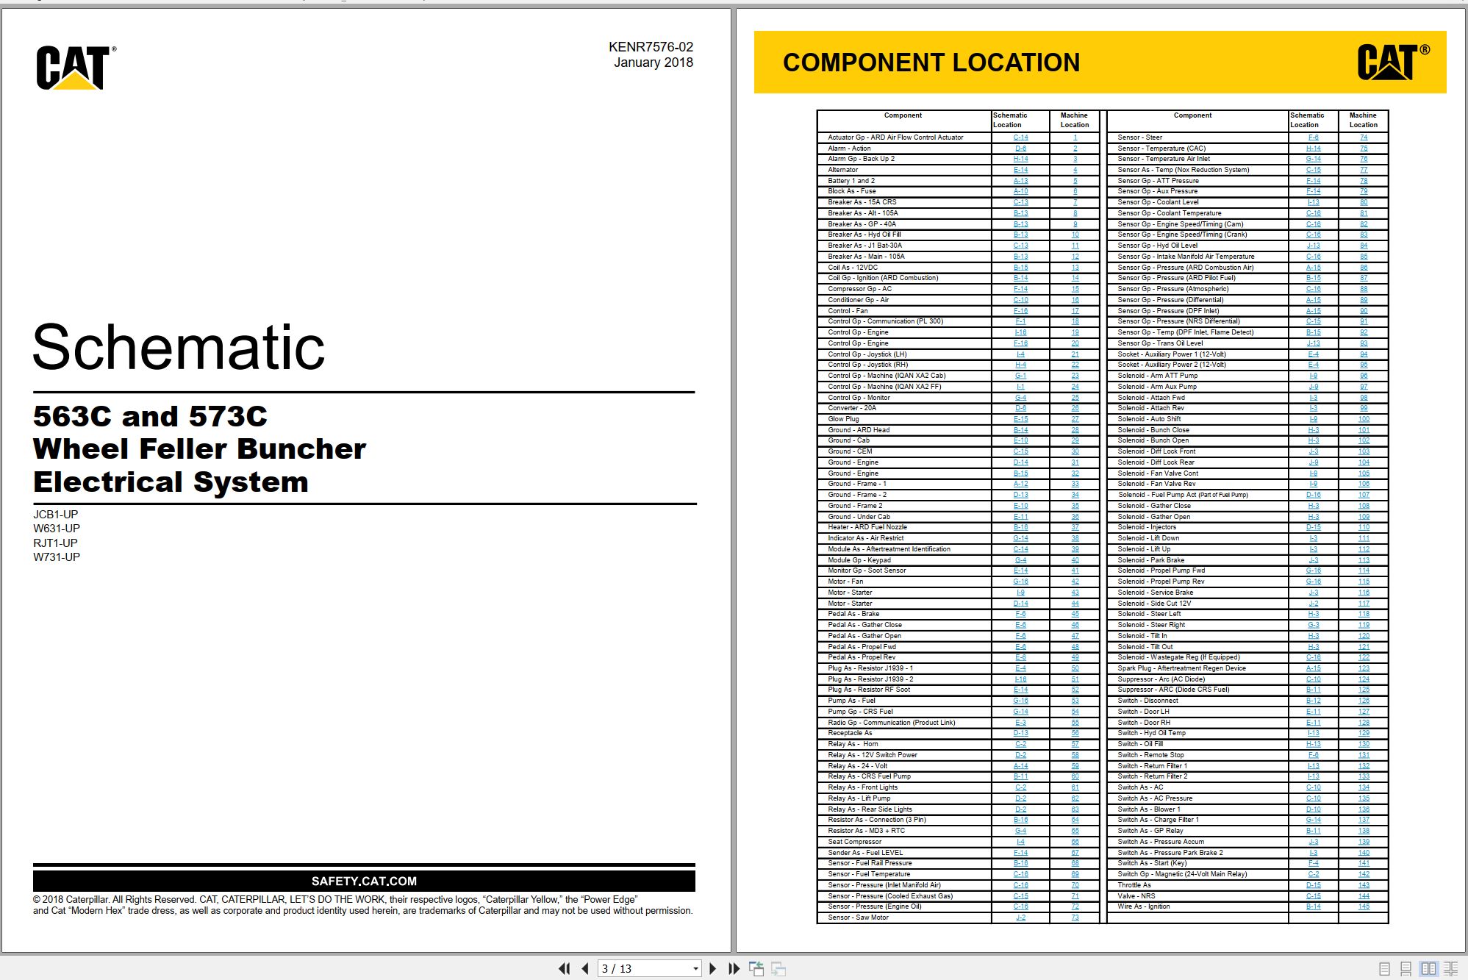The width and height of the screenshot is (1468, 980).
Task: Click the Valve - NRS component name
Action: click(1136, 896)
